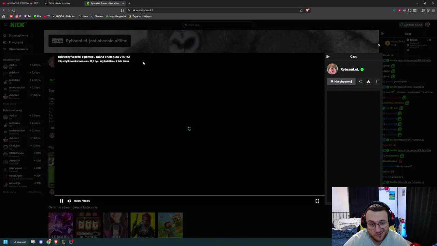This screenshot has height=246, width=437.
Task: Toggle the Kick sidebar hamburger menu
Action: (x=5, y=25)
